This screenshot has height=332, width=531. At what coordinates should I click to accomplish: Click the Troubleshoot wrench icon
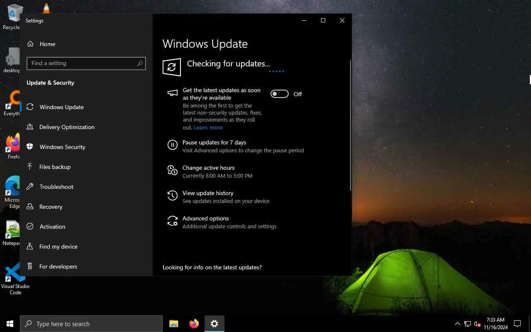click(30, 187)
